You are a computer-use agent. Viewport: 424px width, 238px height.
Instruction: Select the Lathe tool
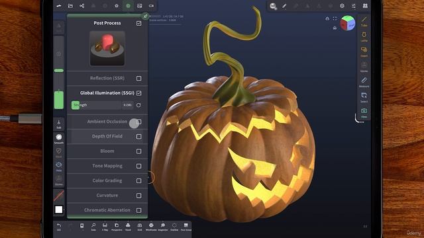[x=364, y=37]
